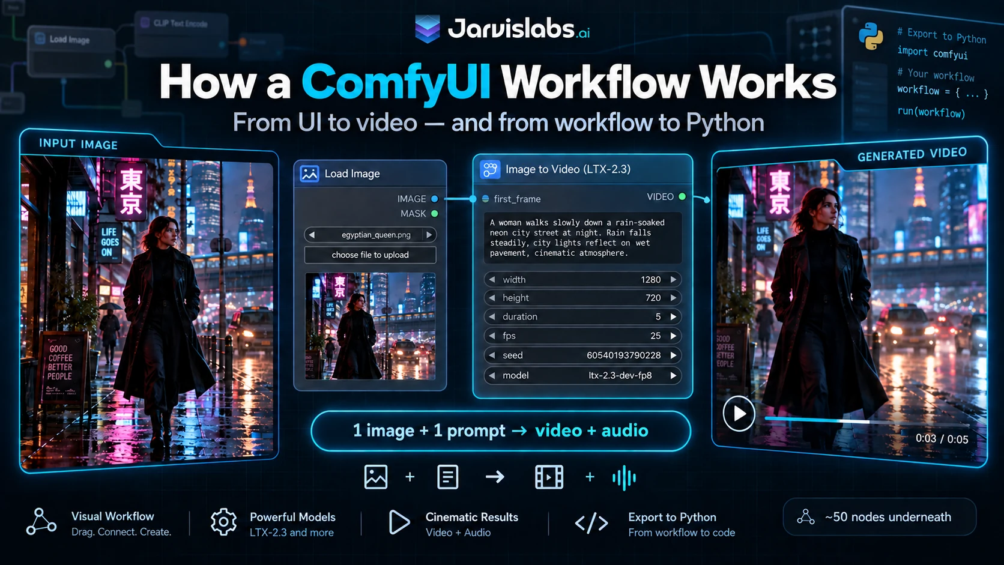Click the Load Image preview thumbnail

[x=370, y=326]
